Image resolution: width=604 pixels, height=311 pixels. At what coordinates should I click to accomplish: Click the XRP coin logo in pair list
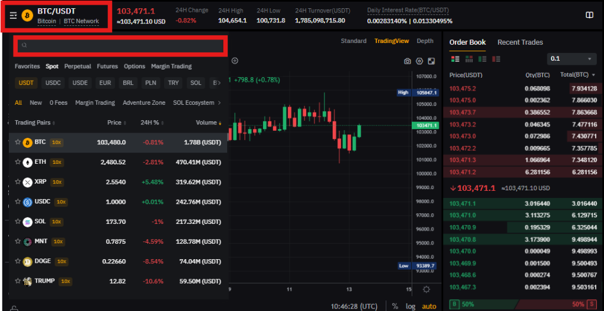coord(27,182)
